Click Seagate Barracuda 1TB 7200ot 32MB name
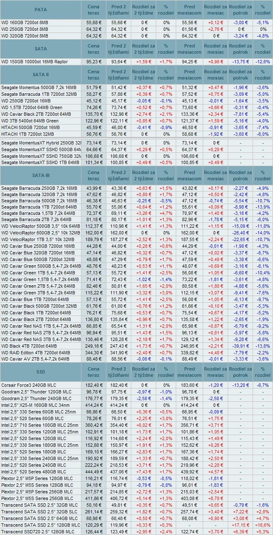The height and width of the screenshot is (535, 273). click(x=39, y=94)
